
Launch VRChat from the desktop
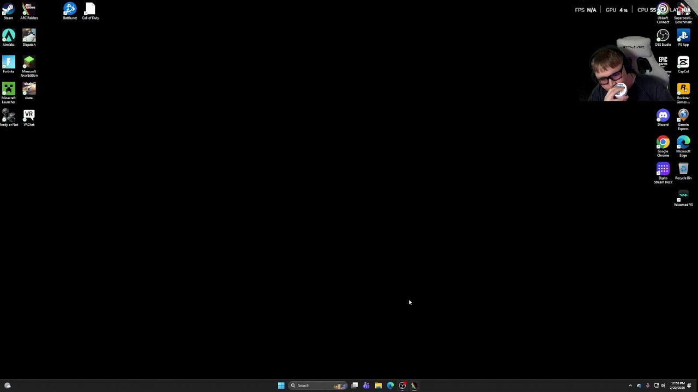tap(29, 118)
